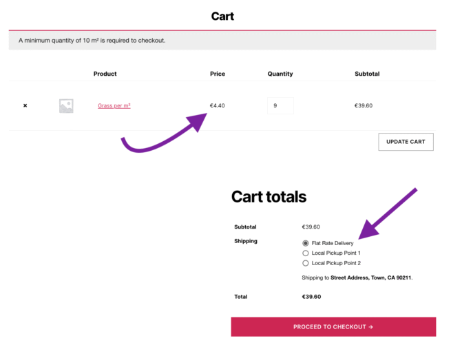Click the Price column header
Screen dimensions: 451x345
click(x=218, y=74)
